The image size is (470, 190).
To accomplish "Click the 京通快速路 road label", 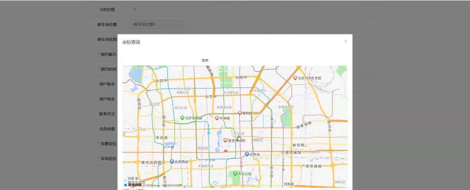I will pyautogui.click(x=291, y=152).
